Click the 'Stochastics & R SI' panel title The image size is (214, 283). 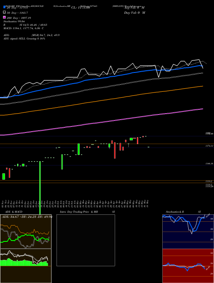click(183, 212)
